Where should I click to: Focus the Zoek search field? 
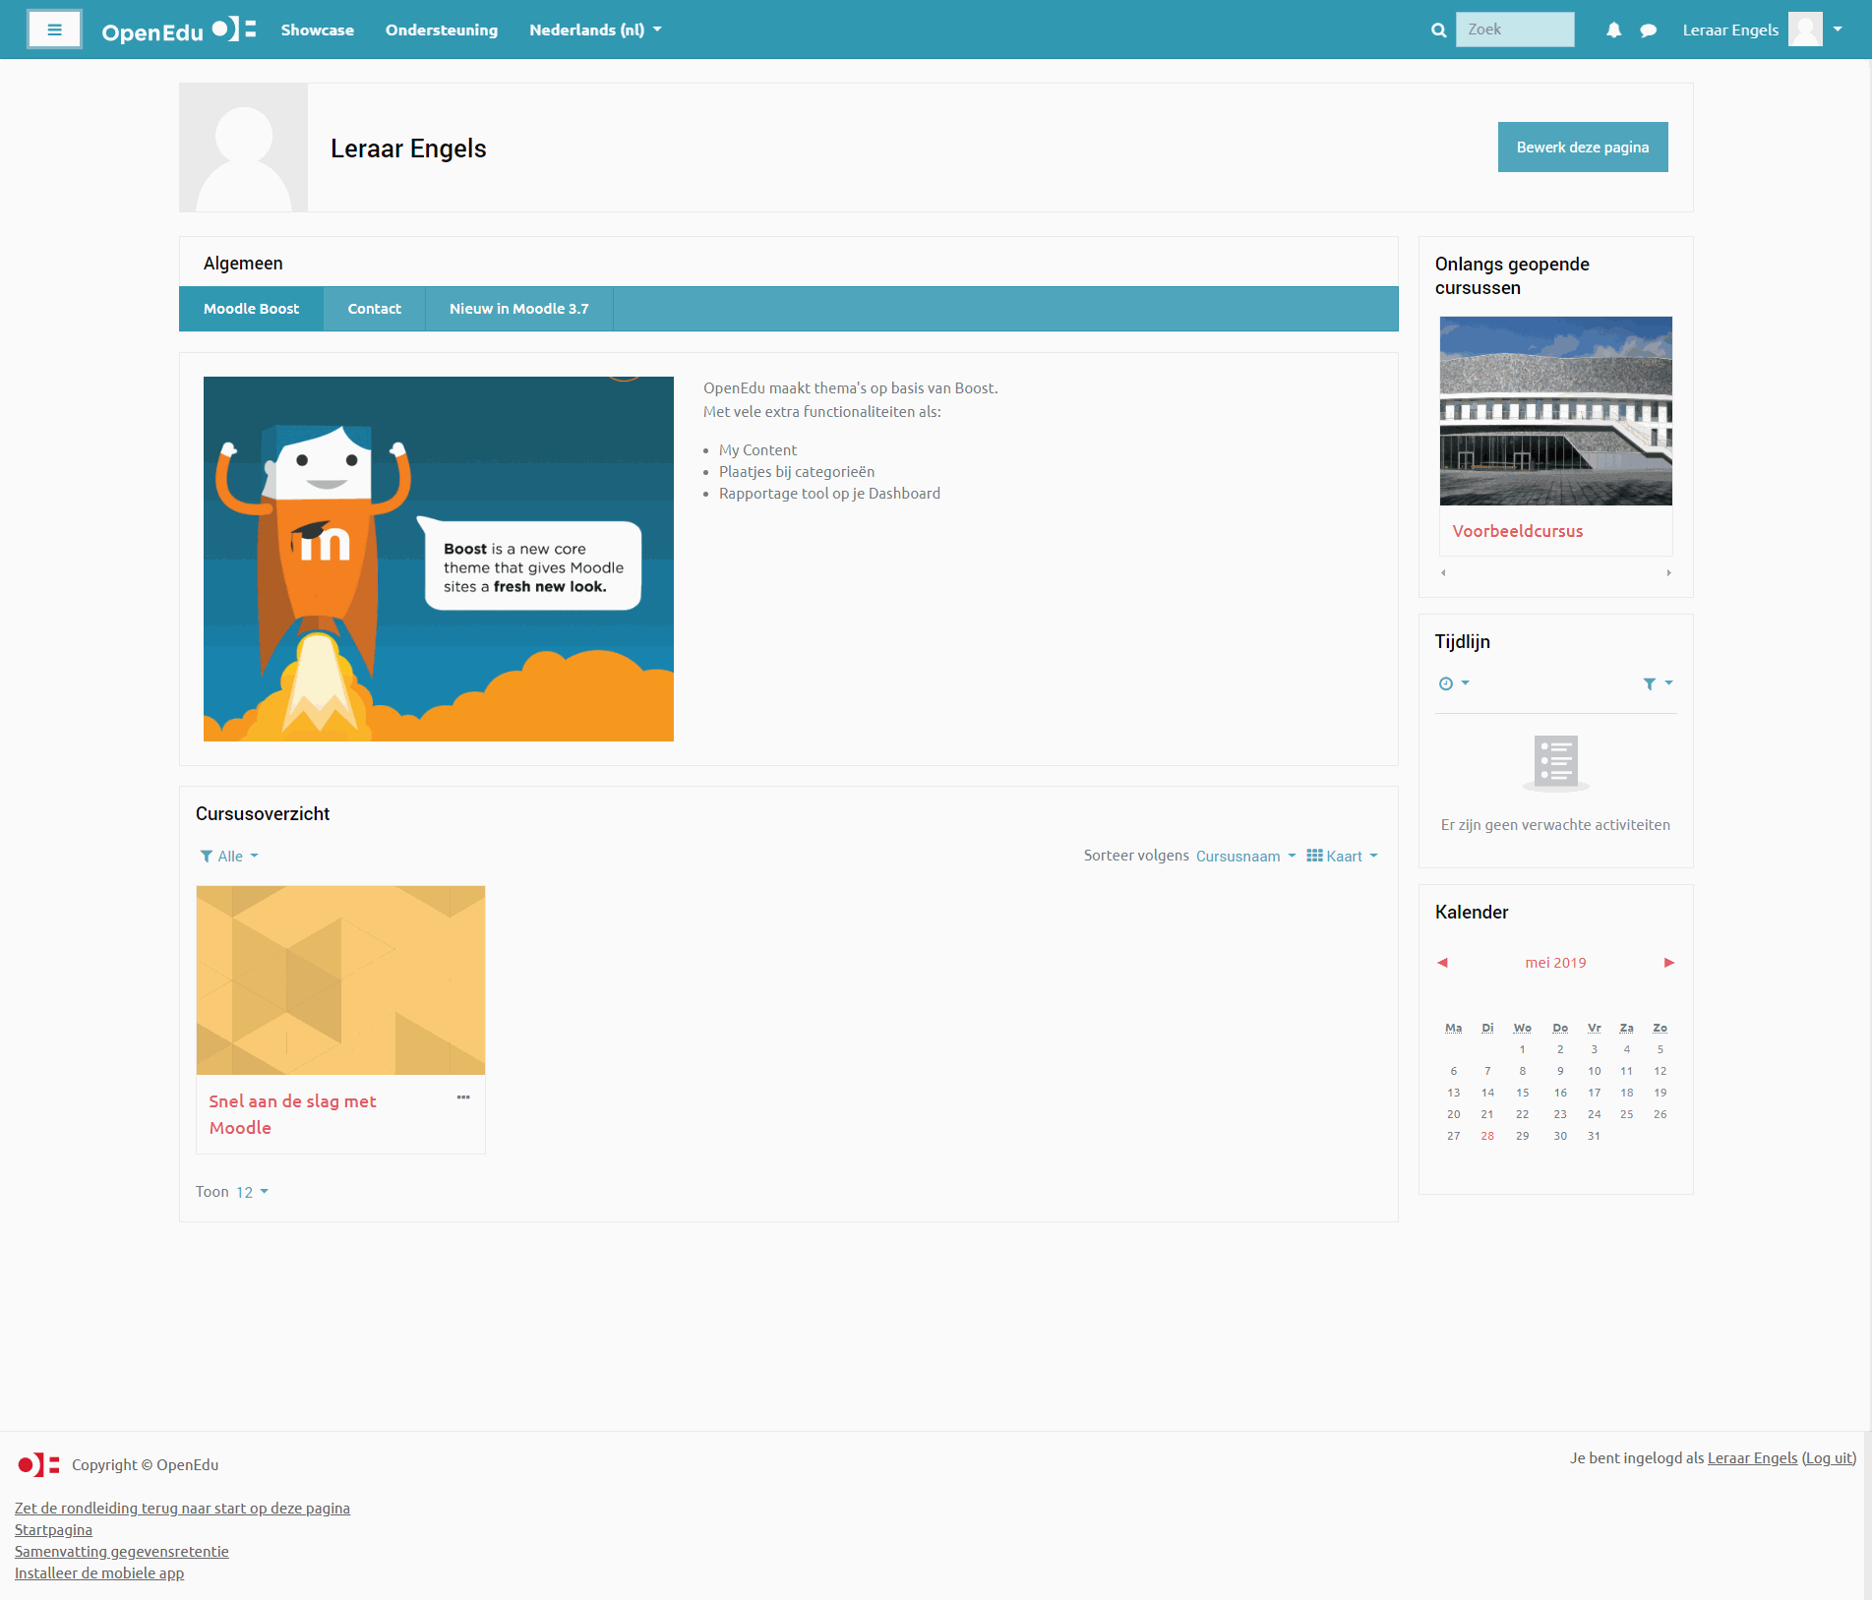coord(1515,30)
